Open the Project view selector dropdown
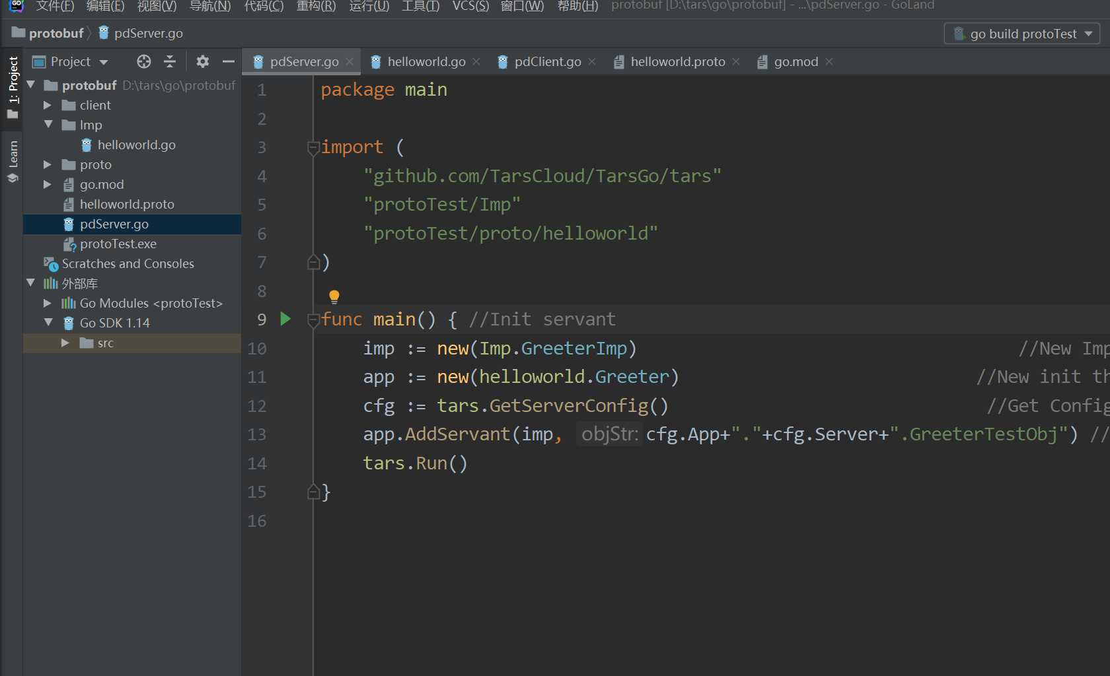The width and height of the screenshot is (1110, 676). click(x=71, y=61)
